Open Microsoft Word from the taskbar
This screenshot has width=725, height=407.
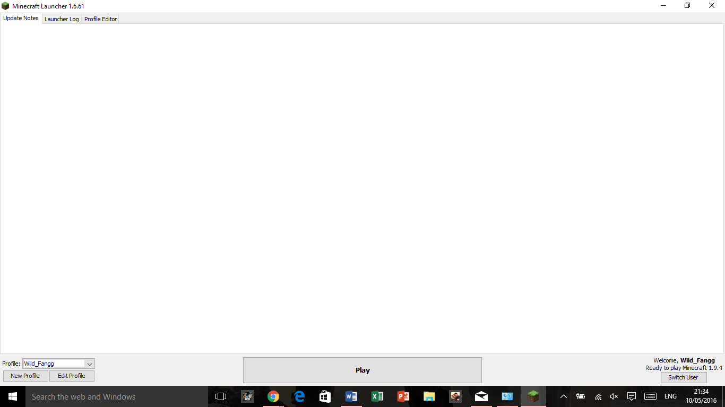coord(351,396)
